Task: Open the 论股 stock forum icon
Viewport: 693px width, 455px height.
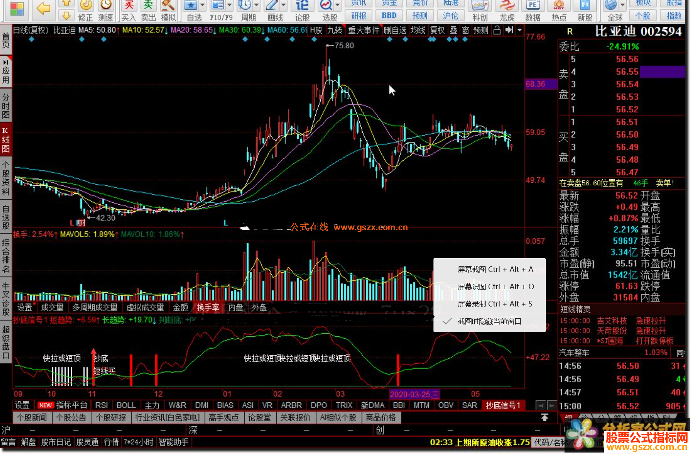Action: tap(302, 6)
